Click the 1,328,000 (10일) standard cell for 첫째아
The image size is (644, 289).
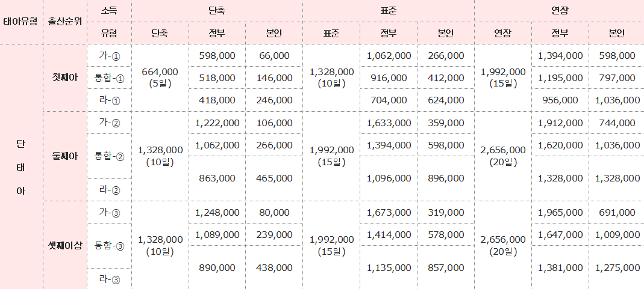[x=331, y=78]
